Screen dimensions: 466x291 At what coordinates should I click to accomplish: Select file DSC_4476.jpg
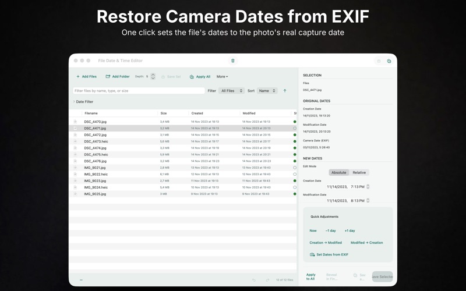pos(95,161)
